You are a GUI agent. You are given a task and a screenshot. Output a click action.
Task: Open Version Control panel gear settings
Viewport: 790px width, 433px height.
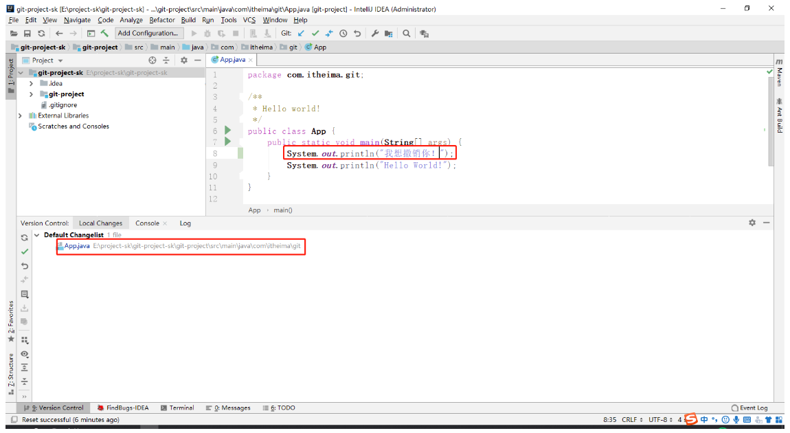pos(752,222)
